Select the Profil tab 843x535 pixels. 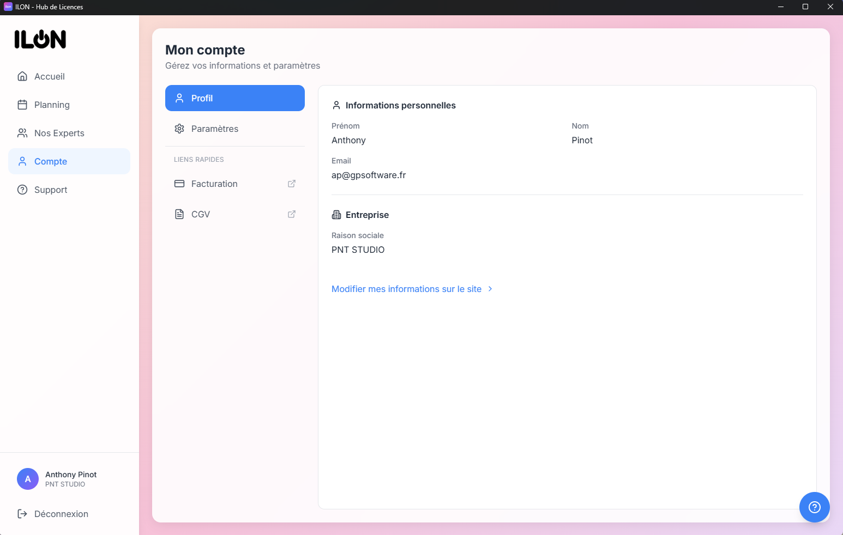202,98
